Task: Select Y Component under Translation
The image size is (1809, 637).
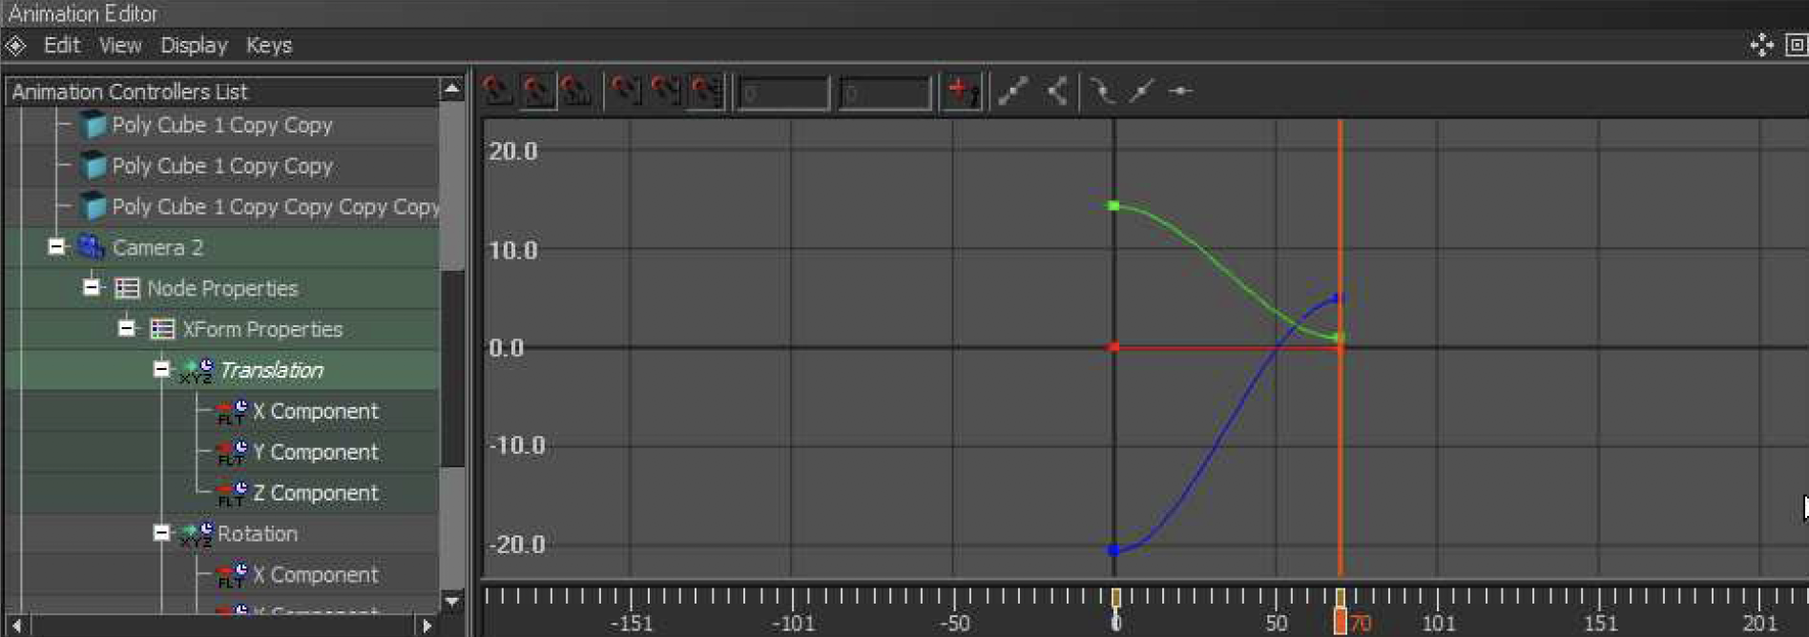Action: pyautogui.click(x=315, y=452)
